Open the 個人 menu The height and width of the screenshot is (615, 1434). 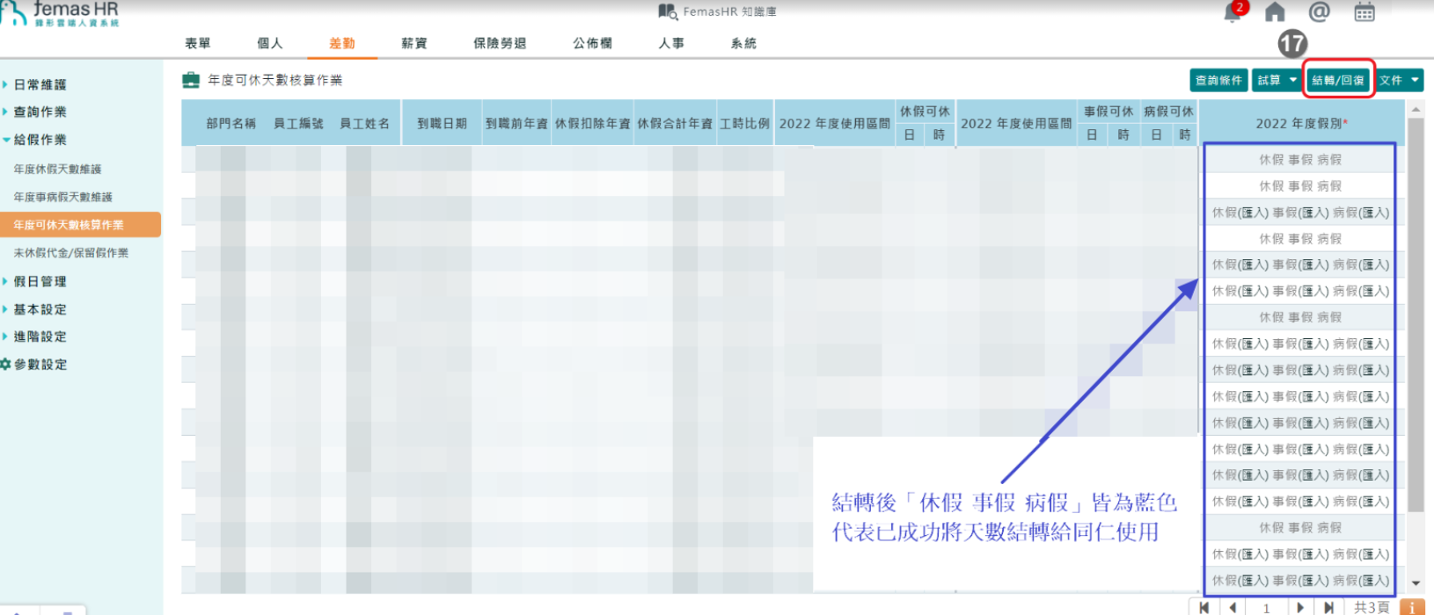point(270,43)
